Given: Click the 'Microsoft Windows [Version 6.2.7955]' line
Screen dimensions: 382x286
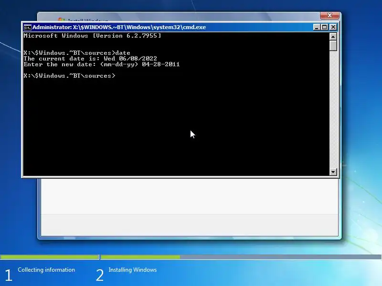Looking at the screenshot, I should click(92, 36).
